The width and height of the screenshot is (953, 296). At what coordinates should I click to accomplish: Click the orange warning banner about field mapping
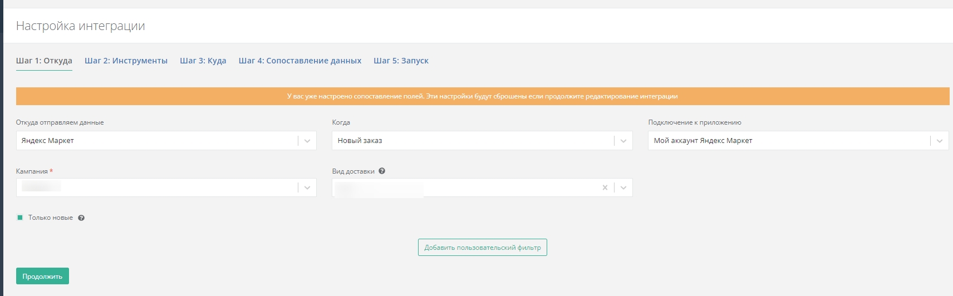click(x=482, y=96)
